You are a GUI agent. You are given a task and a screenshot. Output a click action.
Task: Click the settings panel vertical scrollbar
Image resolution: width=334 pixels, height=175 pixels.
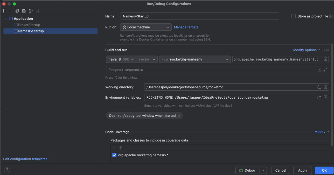(x=332, y=95)
